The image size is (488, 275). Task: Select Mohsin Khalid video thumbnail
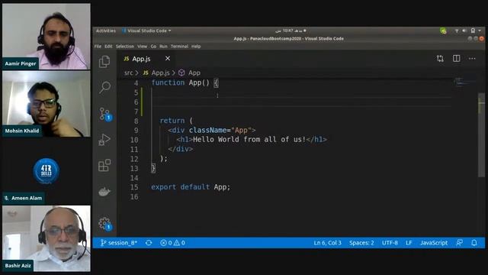(x=47, y=104)
